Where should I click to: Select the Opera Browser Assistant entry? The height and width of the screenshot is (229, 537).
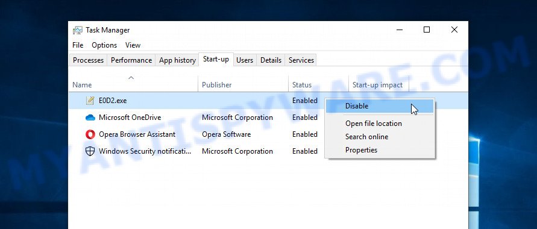click(137, 134)
